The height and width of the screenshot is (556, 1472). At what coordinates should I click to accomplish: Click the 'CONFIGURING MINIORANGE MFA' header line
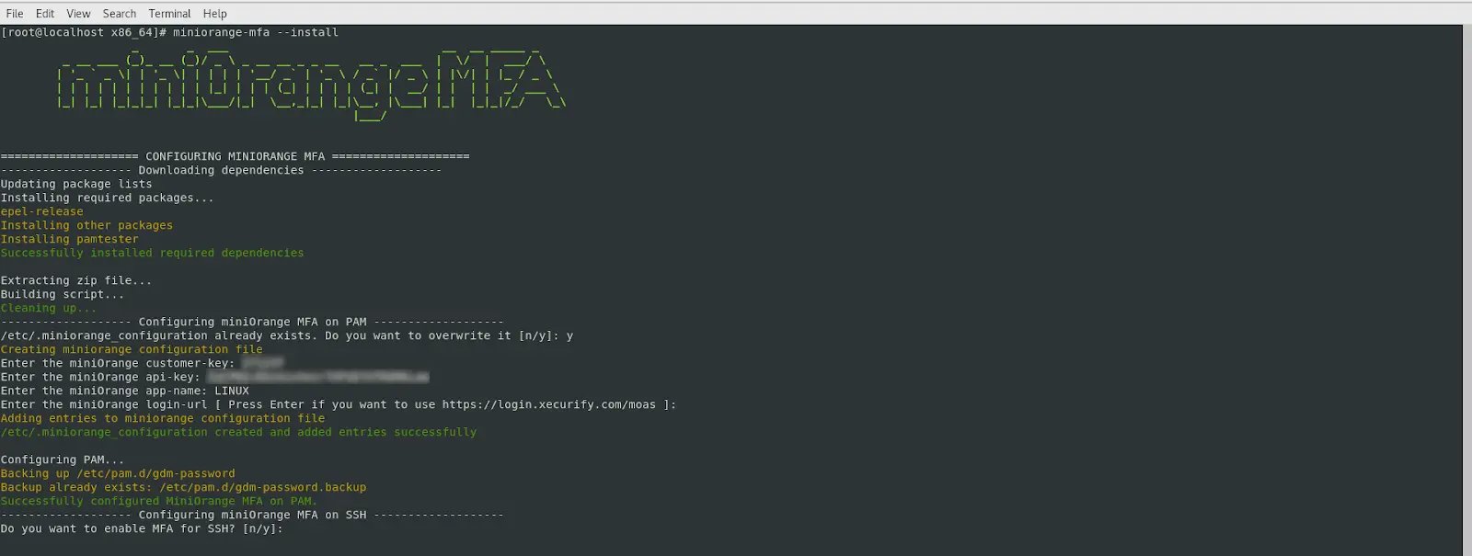235,156
